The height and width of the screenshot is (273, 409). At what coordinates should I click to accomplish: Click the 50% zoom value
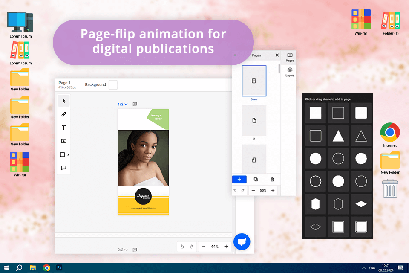[x=263, y=190]
